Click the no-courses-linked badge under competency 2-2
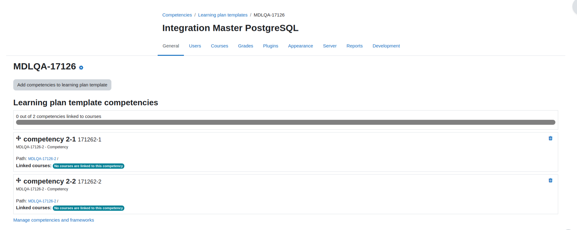The height and width of the screenshot is (230, 577). coord(89,208)
